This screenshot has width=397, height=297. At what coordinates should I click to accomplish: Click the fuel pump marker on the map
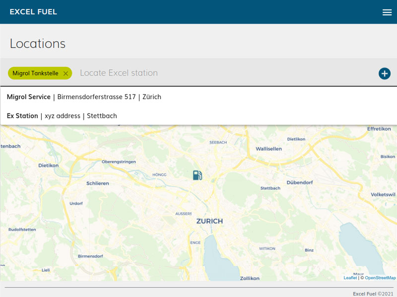tap(198, 175)
